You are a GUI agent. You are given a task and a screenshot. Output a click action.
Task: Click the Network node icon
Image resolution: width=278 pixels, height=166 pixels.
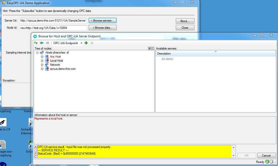(47, 65)
